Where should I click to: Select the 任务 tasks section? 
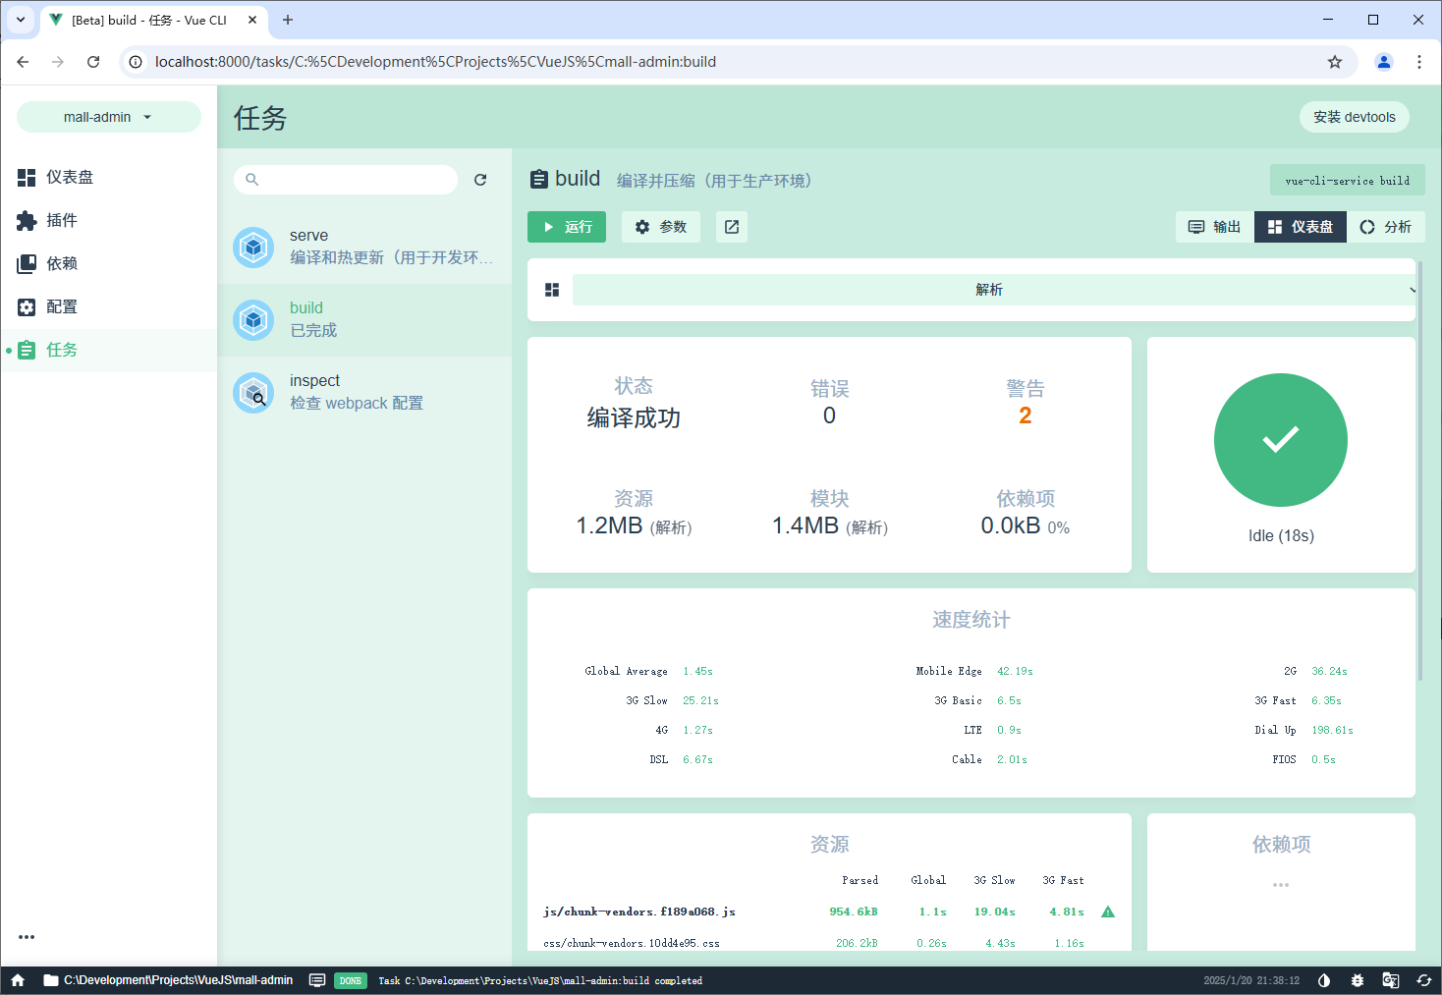[x=108, y=350]
